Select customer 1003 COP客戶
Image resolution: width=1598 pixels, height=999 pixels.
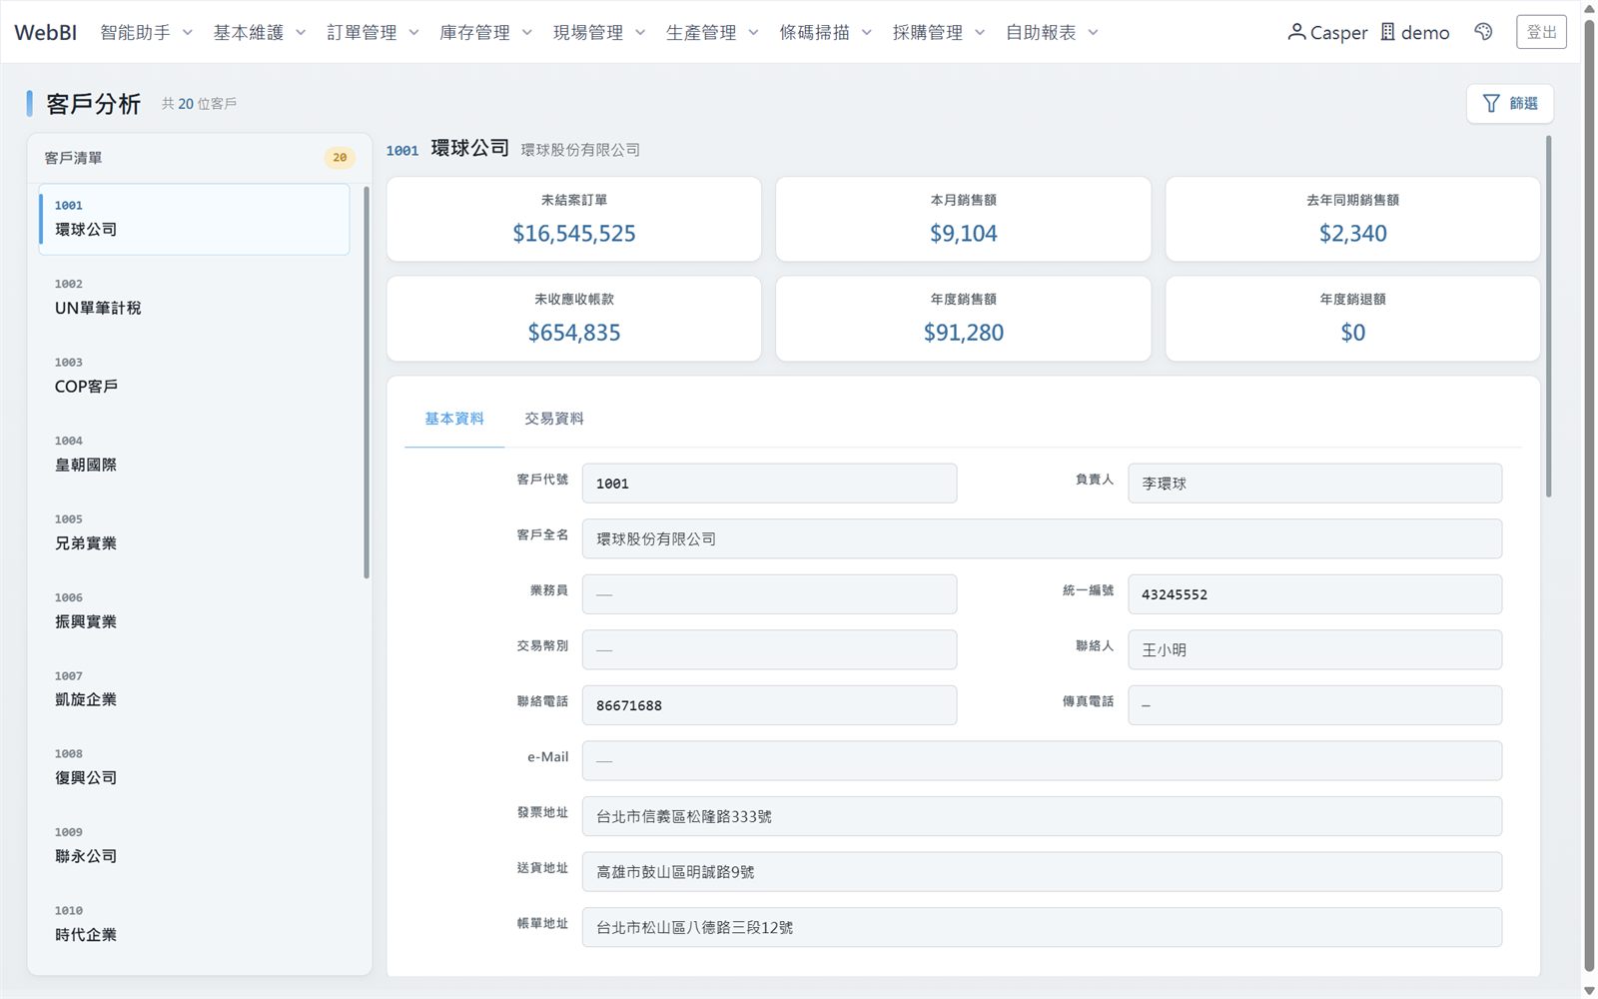coord(195,376)
